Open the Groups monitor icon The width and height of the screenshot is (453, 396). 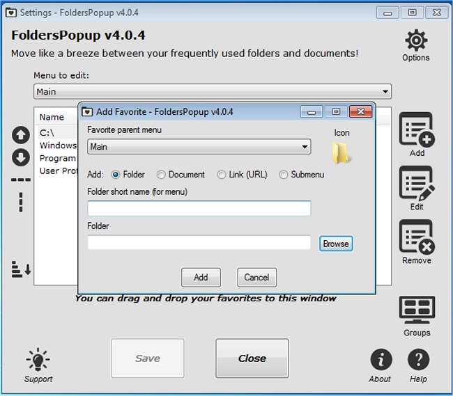[417, 310]
